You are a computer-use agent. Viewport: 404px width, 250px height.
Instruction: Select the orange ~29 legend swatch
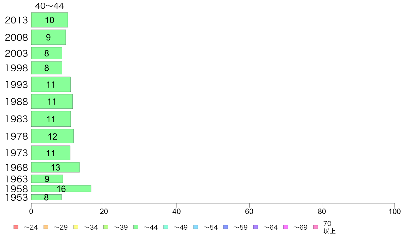click(46, 227)
